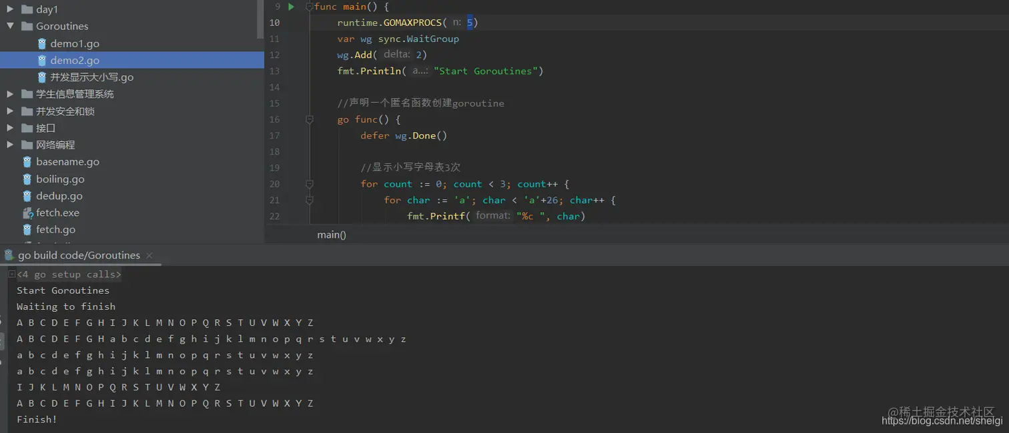Open demo1.go in the project tree
Image resolution: width=1009 pixels, height=433 pixels.
(74, 43)
